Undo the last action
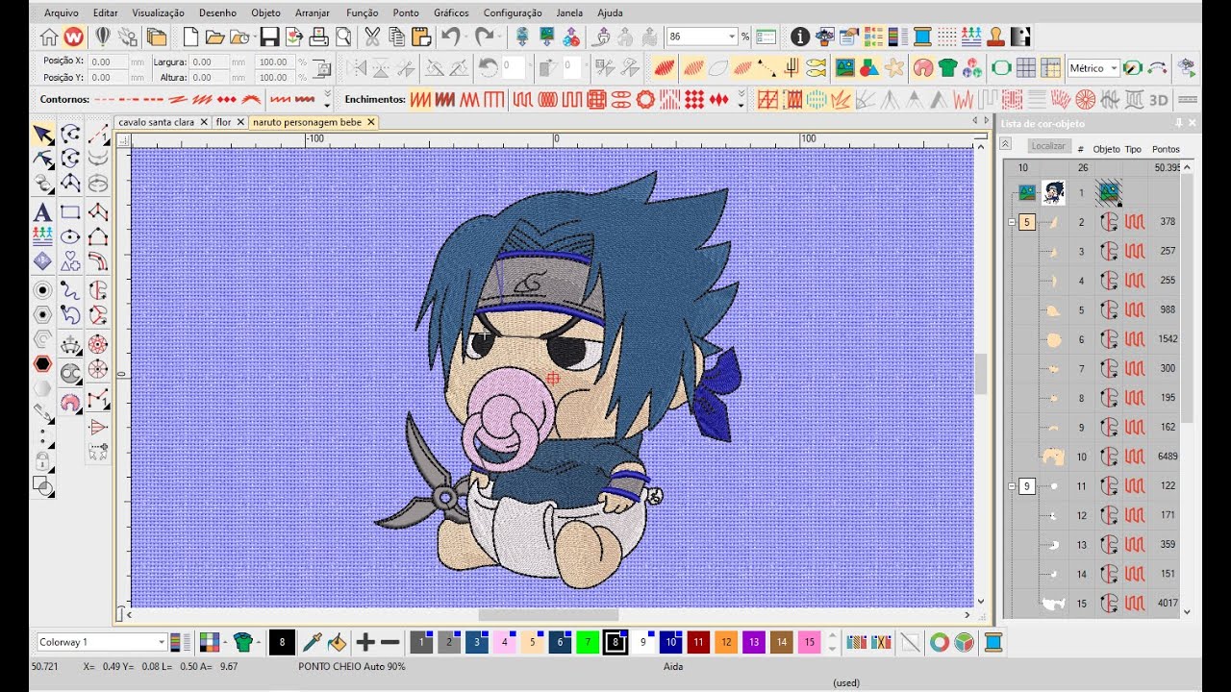The image size is (1231, 692). coord(450,37)
